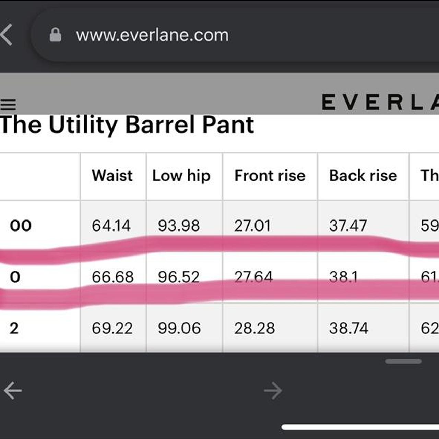
Task: Open the hamburger menu icon
Action: tap(8, 104)
